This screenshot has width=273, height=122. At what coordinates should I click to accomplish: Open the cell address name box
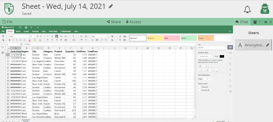[12, 44]
